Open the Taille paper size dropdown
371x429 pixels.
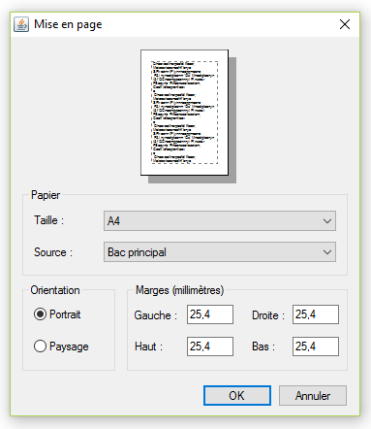[x=220, y=221]
